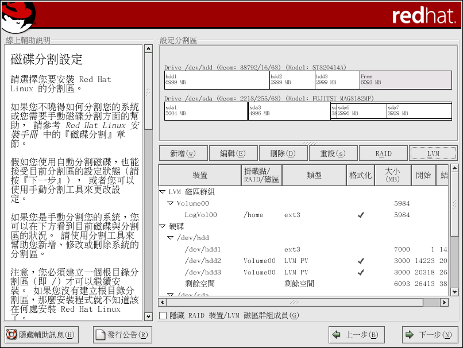Click the format checkmark for /dev/hdd3
The width and height of the screenshot is (463, 348).
tap(360, 272)
